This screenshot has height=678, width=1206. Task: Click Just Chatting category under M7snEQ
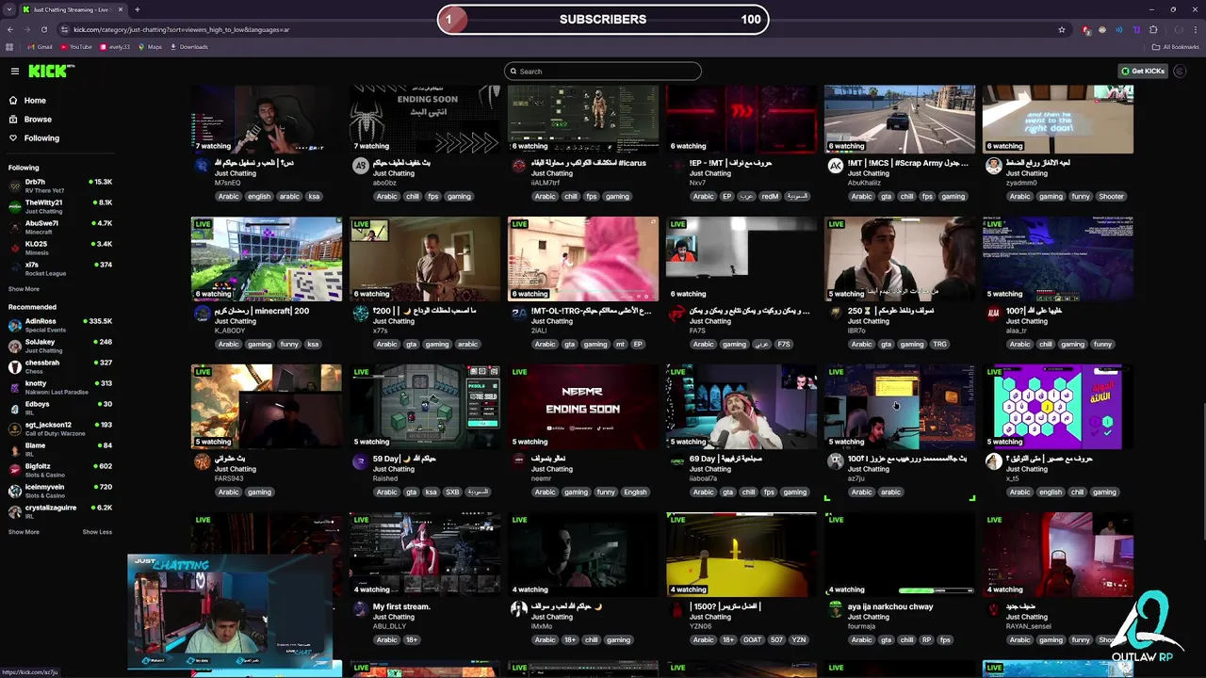[x=236, y=173]
